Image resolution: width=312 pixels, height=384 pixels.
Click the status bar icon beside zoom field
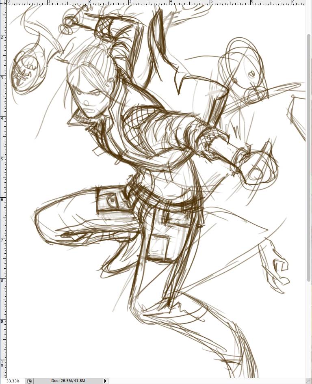click(29, 381)
